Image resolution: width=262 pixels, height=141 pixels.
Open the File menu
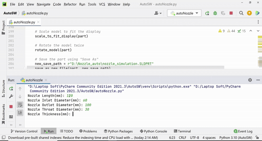(x=12, y=4)
